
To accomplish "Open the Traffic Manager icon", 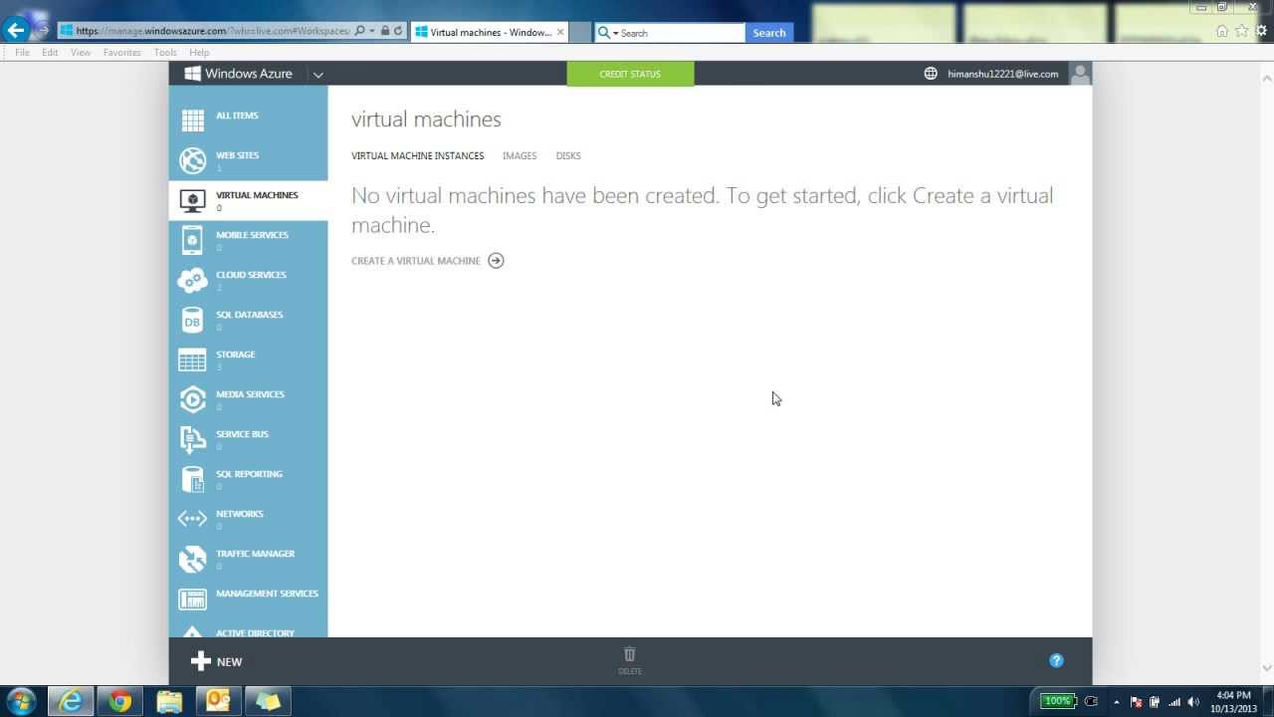I will pyautogui.click(x=192, y=559).
